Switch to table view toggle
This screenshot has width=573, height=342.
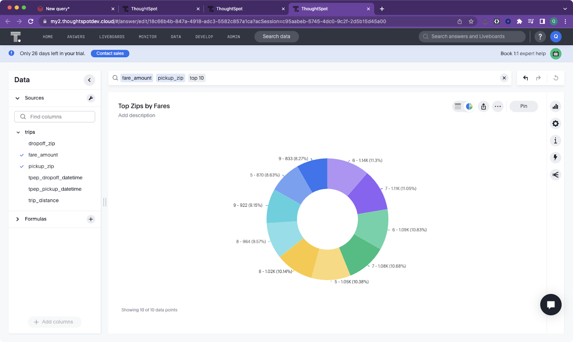(x=458, y=106)
